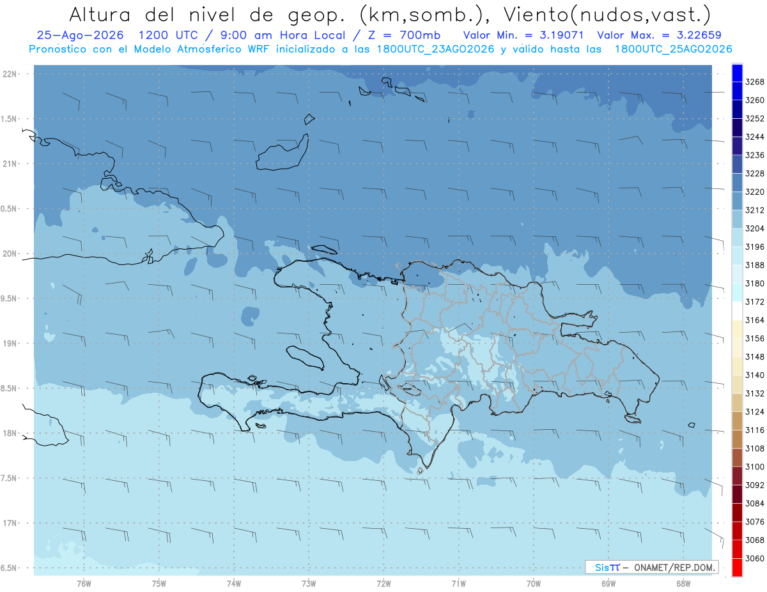Image resolution: width=767 pixels, height=592 pixels.
Task: Click the 'Pronóstico con el Modelo Atmosferico WRF' line
Action: point(151,49)
